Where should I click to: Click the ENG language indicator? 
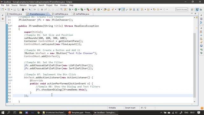point(186,112)
